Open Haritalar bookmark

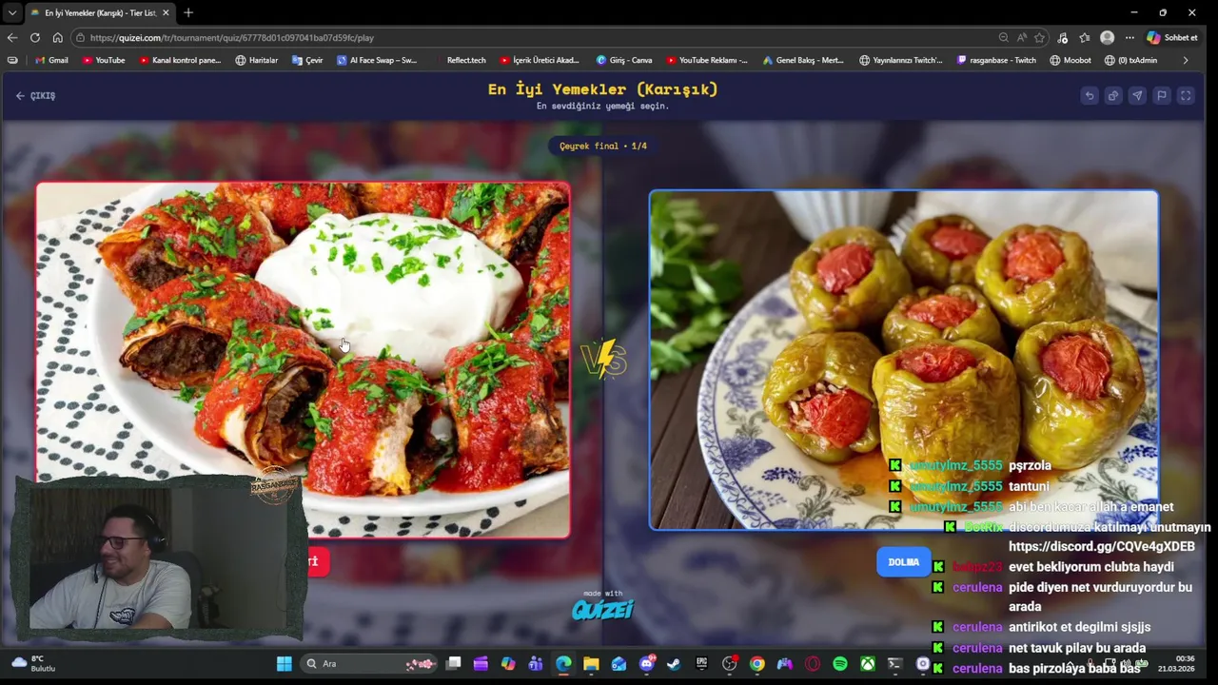pyautogui.click(x=257, y=60)
